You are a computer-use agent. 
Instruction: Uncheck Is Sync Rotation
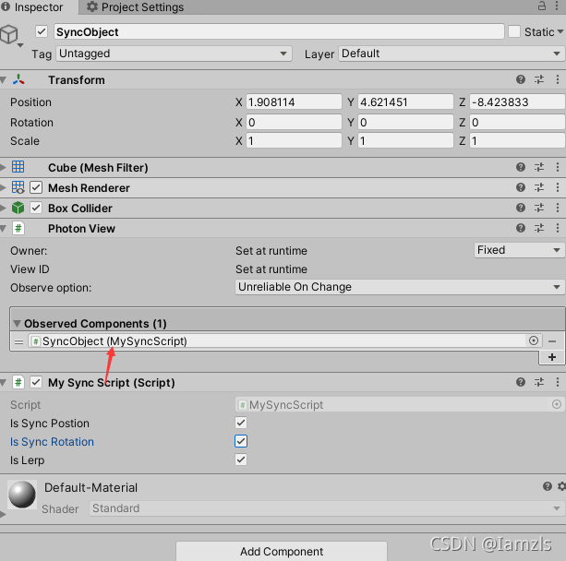(241, 441)
